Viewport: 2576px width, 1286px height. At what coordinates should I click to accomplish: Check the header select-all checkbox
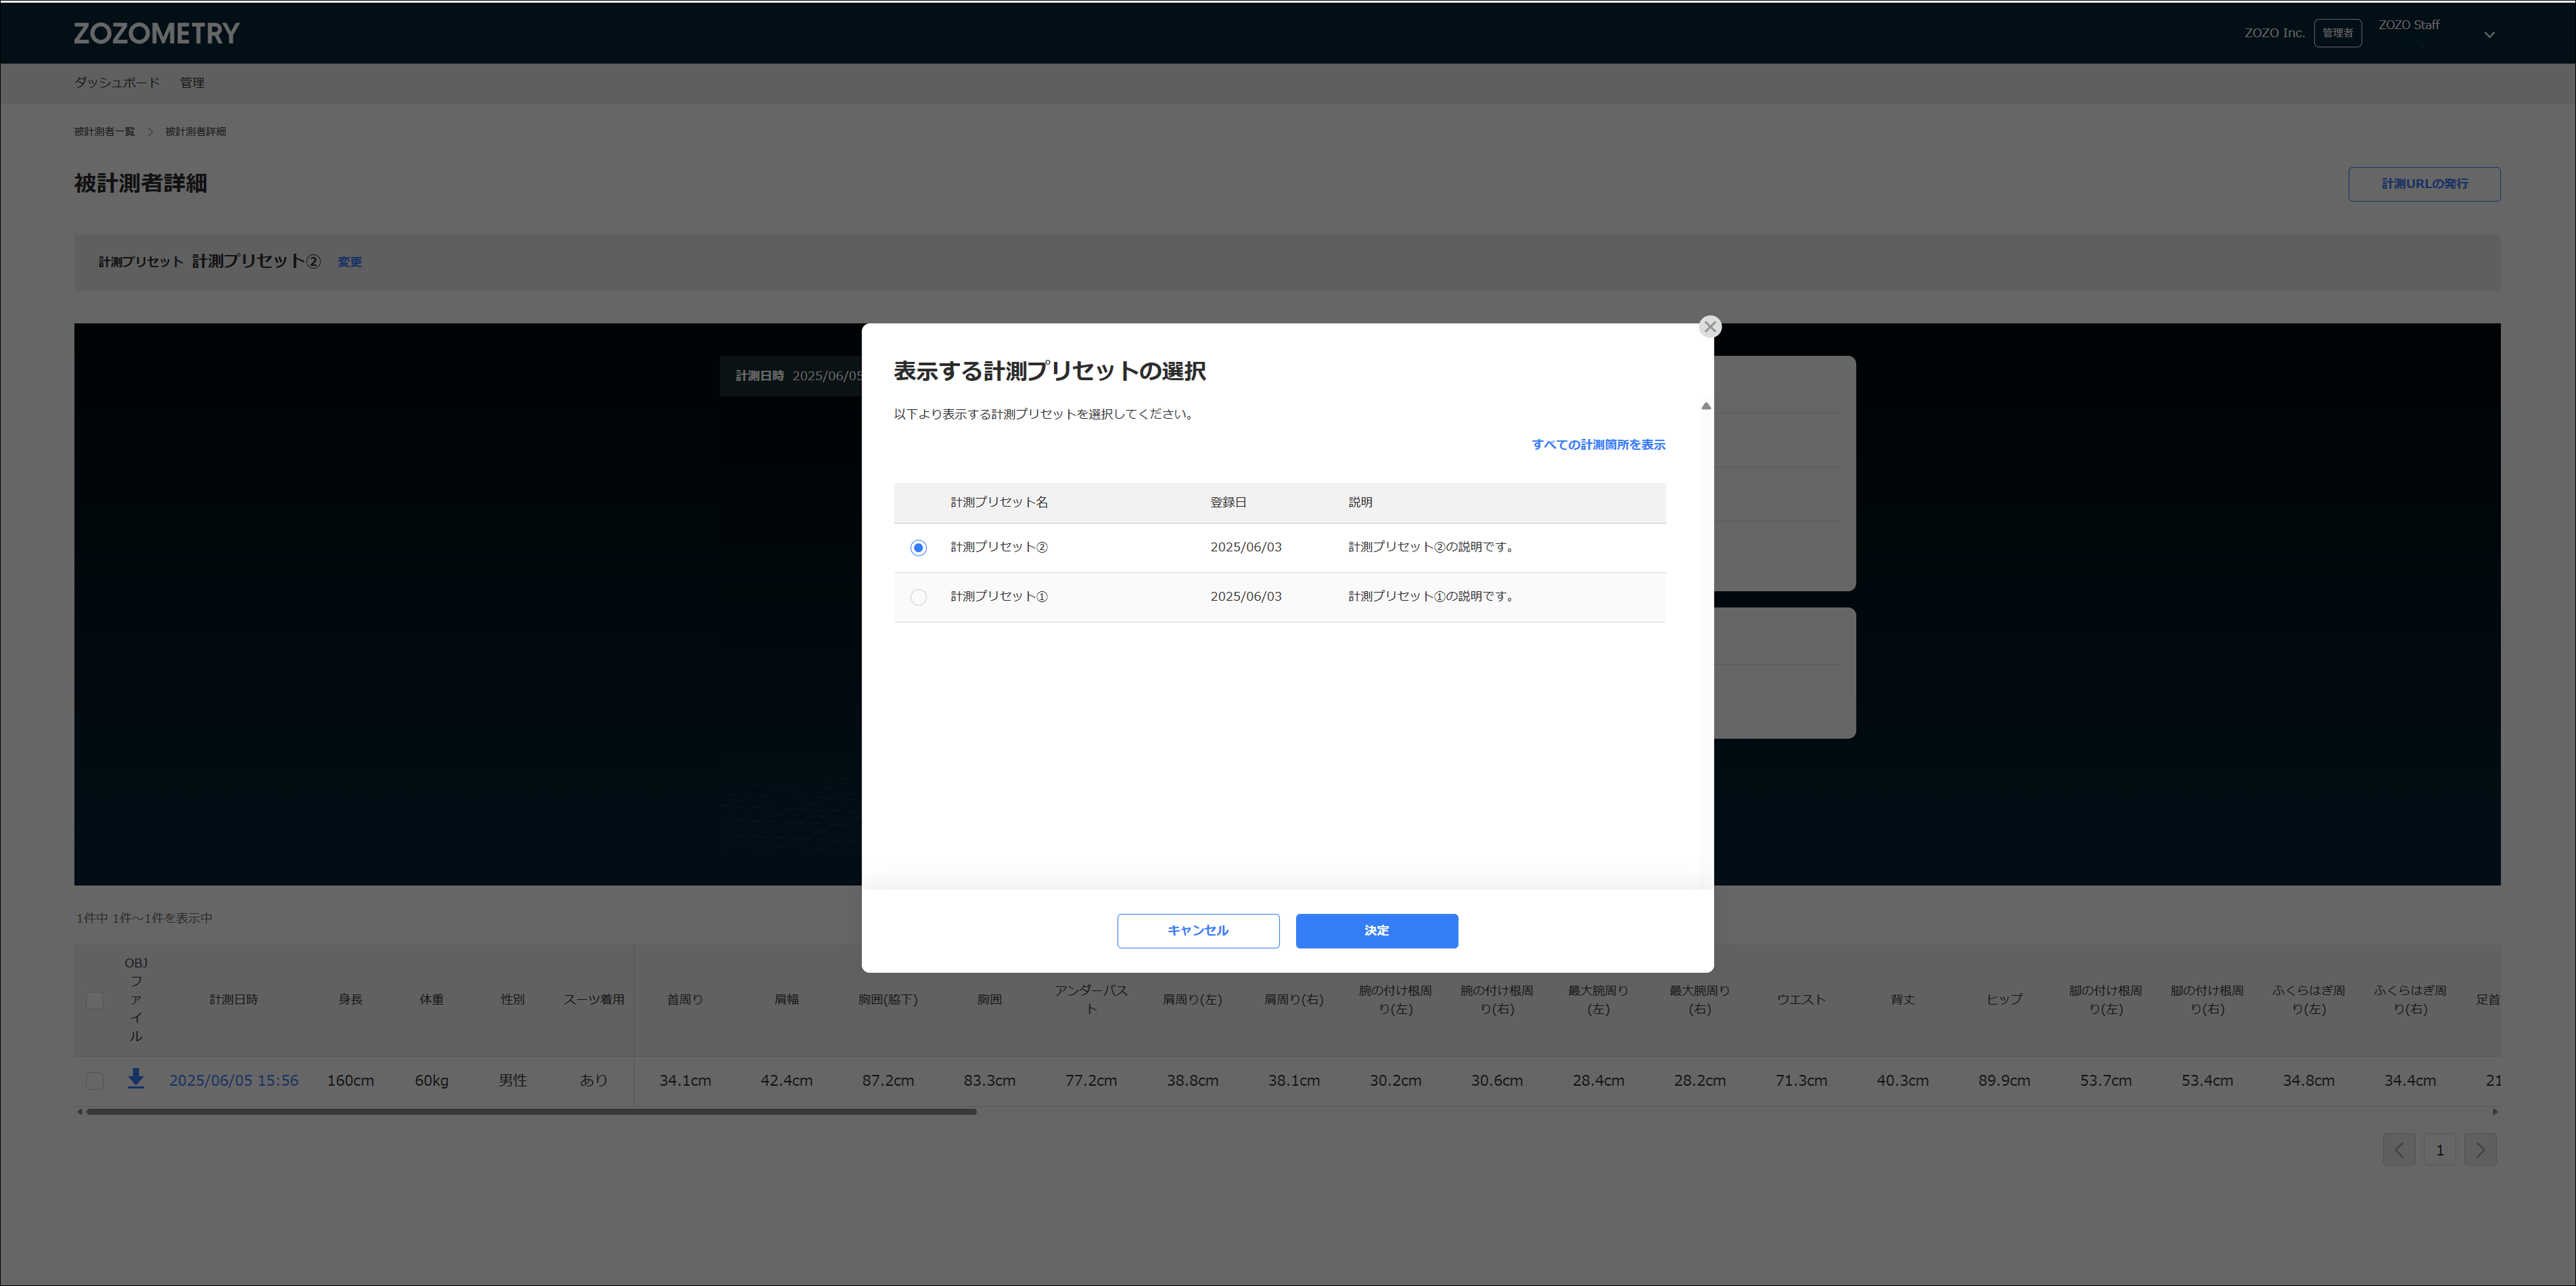(x=95, y=1000)
